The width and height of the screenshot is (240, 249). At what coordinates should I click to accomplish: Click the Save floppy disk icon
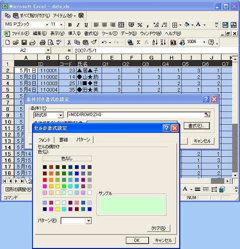pos(24,42)
